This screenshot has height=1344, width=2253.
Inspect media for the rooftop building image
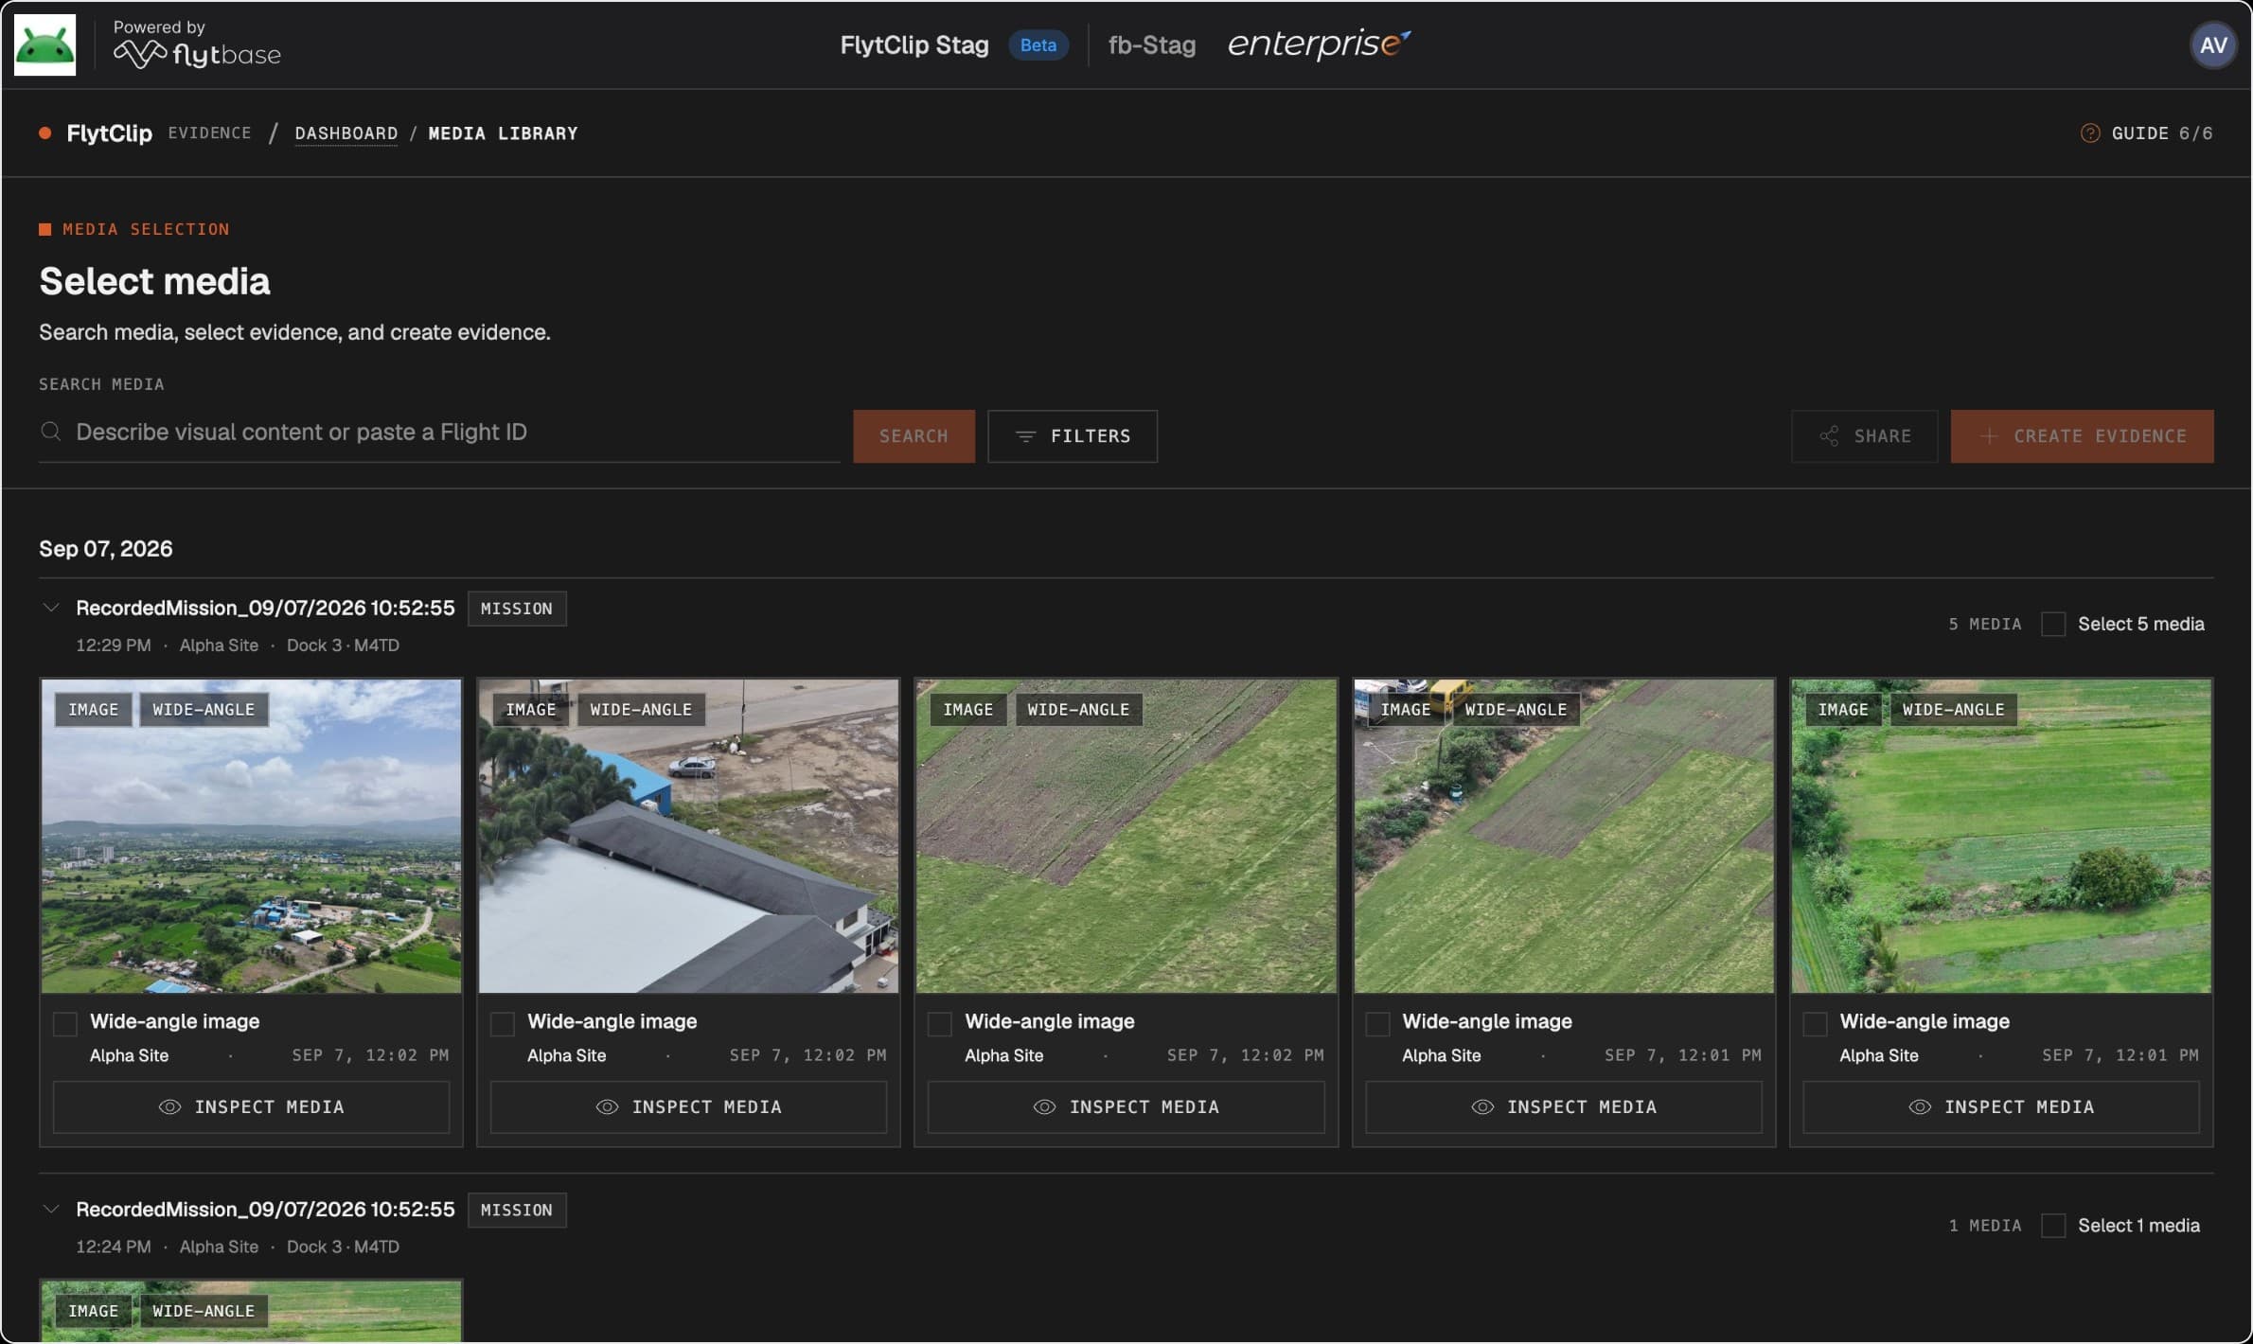point(688,1106)
